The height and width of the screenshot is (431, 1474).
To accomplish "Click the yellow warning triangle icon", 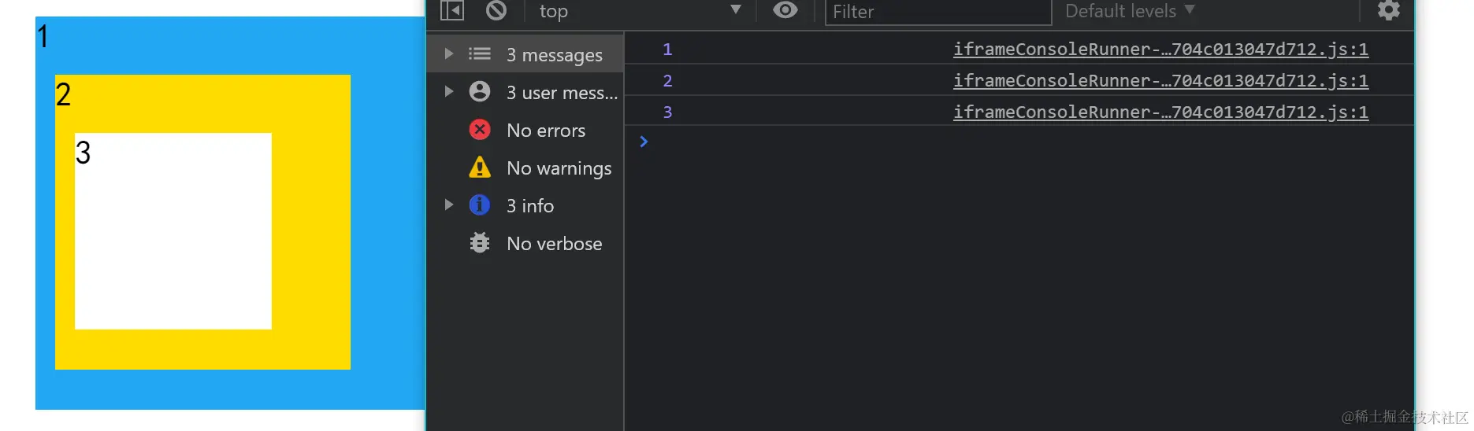I will (480, 168).
